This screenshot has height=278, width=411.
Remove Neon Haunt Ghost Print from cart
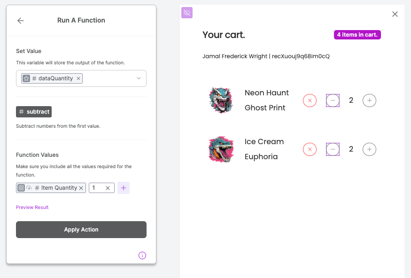pyautogui.click(x=310, y=100)
